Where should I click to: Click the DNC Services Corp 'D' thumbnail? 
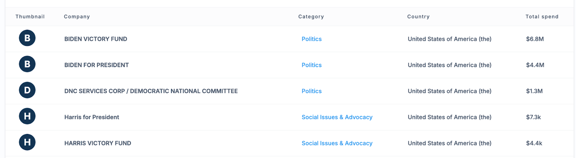point(27,90)
